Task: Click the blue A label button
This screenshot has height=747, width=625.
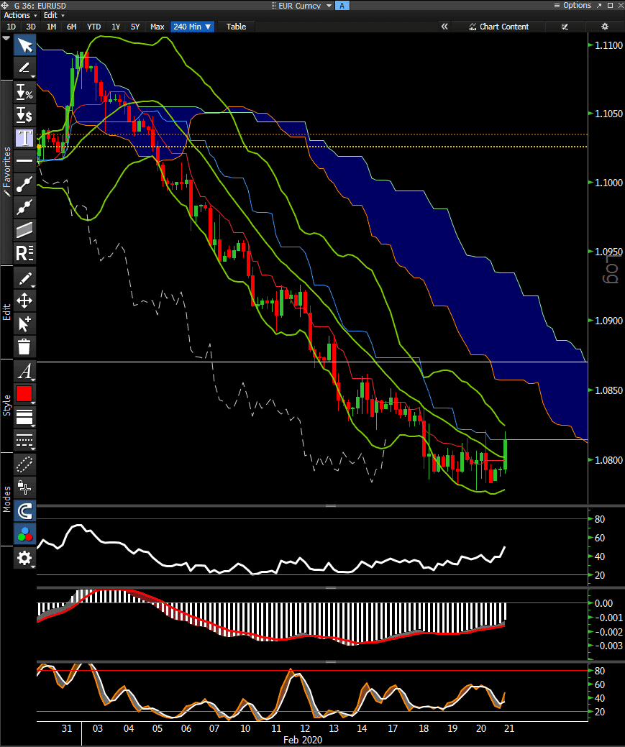Action: click(342, 6)
